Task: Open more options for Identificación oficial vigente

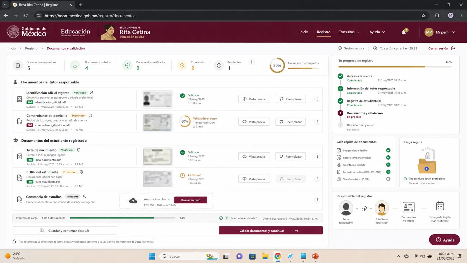Action: click(x=317, y=99)
